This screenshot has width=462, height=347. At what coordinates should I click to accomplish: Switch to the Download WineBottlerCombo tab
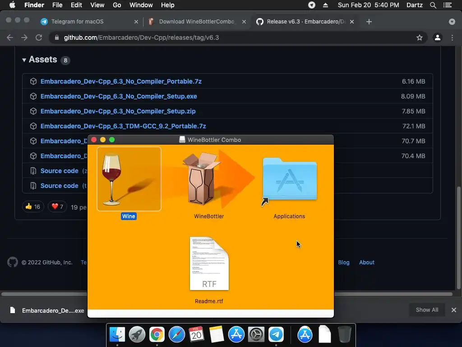pyautogui.click(x=197, y=22)
